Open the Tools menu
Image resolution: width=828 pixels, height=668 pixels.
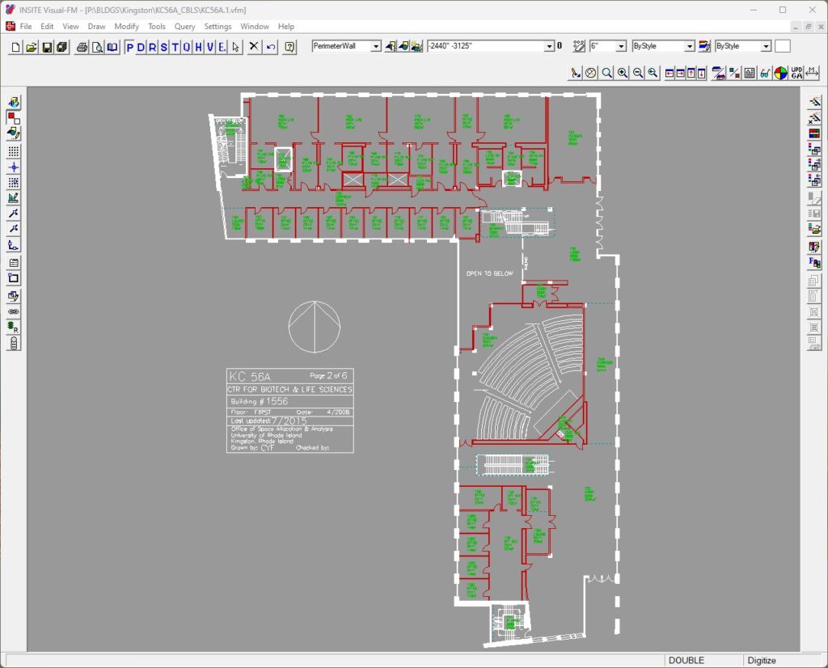pos(157,27)
